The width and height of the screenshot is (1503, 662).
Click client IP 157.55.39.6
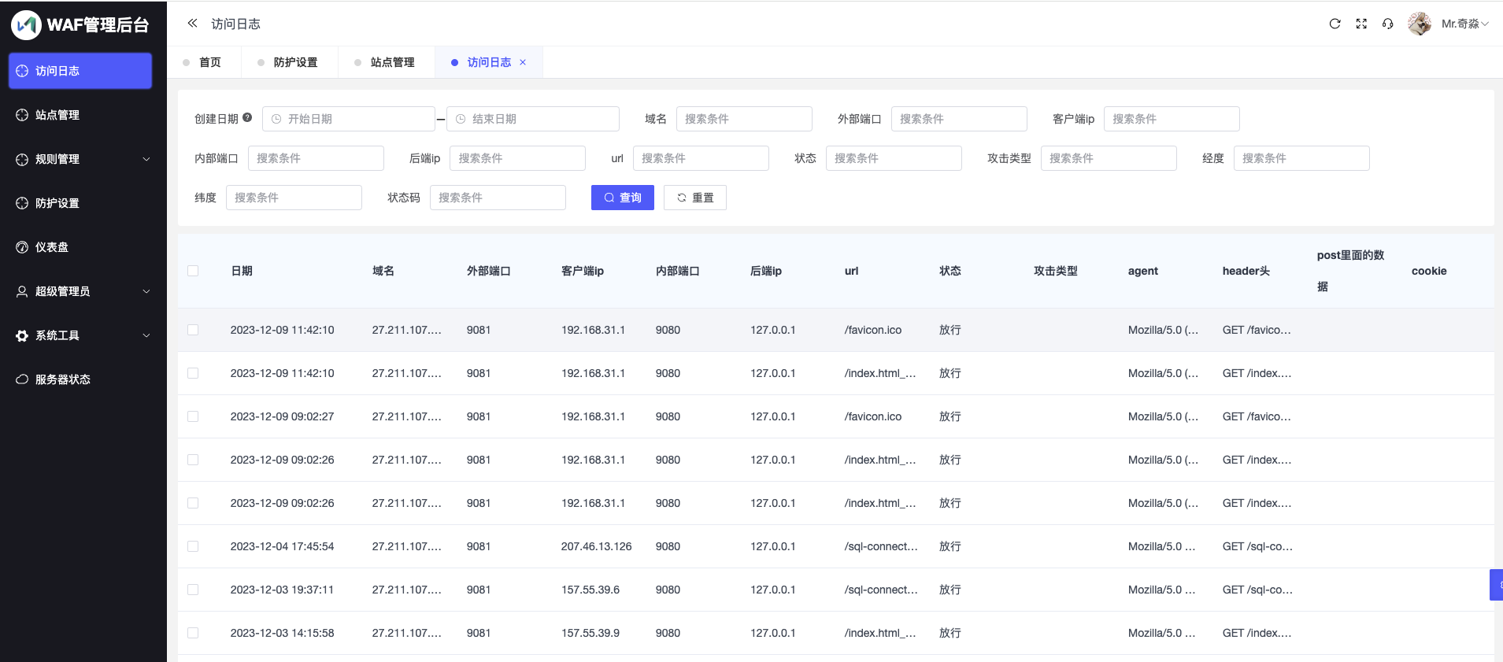pyautogui.click(x=590, y=590)
